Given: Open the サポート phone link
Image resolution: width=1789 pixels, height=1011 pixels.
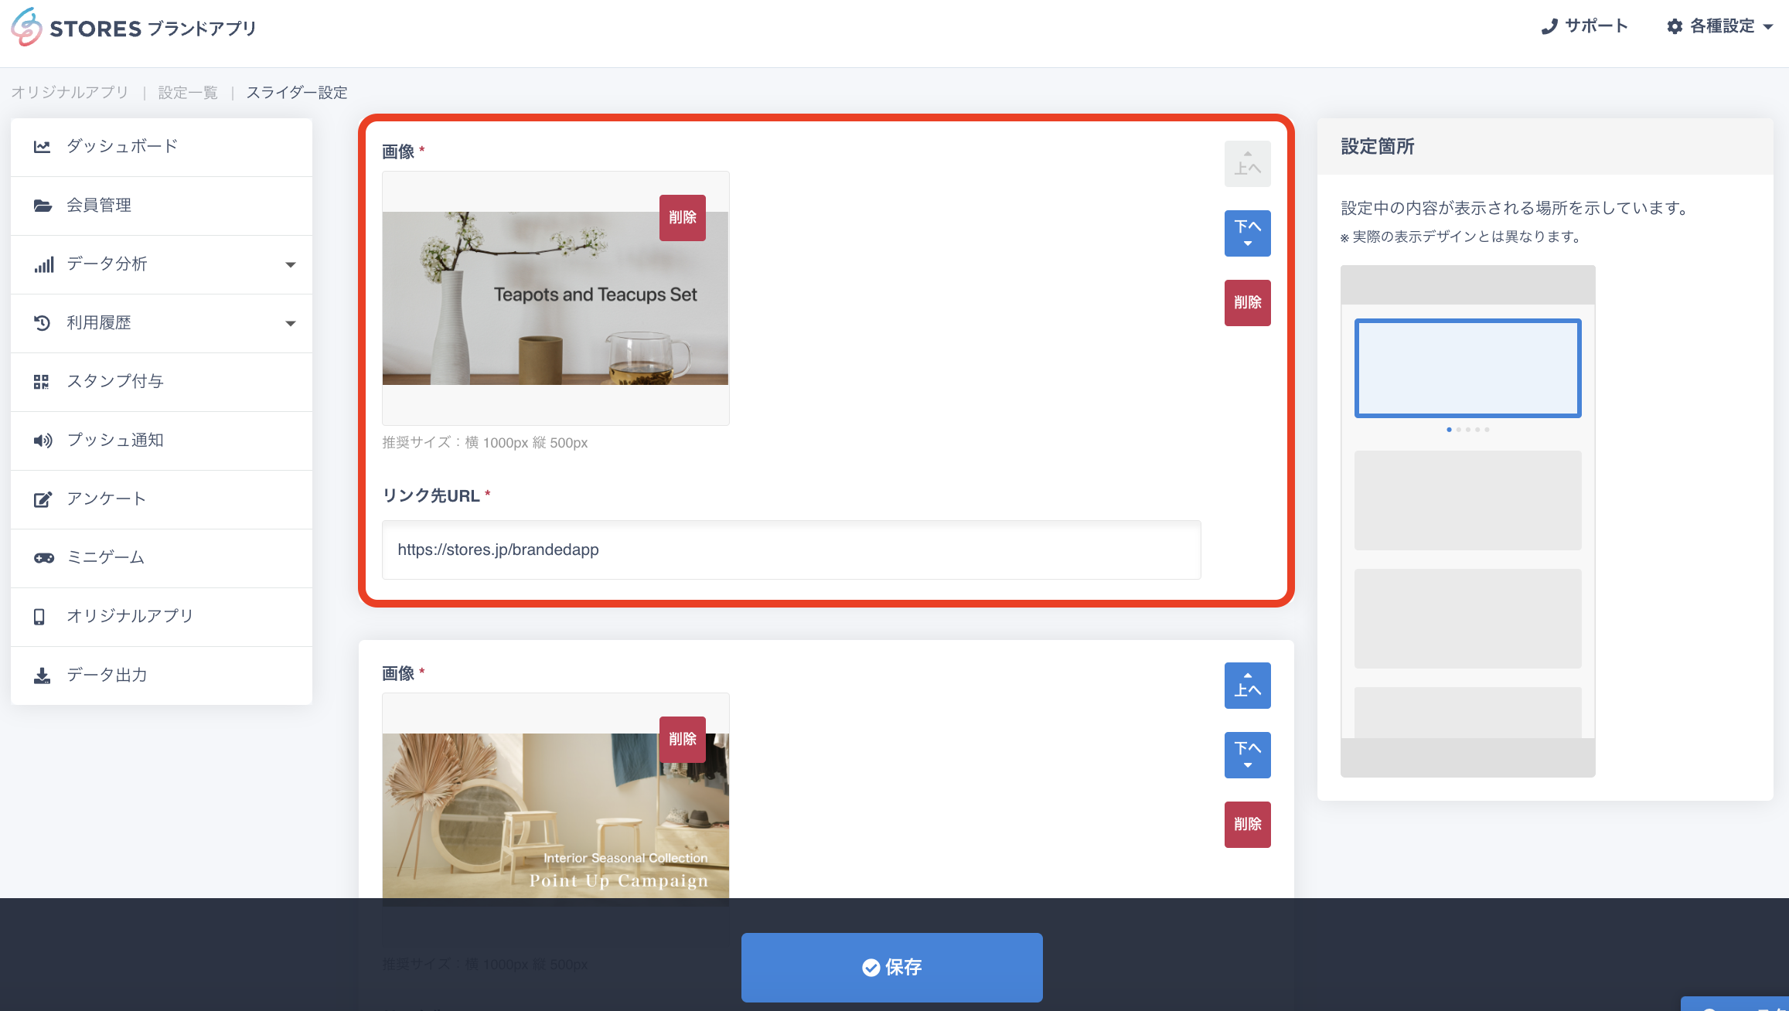Looking at the screenshot, I should pyautogui.click(x=1584, y=26).
